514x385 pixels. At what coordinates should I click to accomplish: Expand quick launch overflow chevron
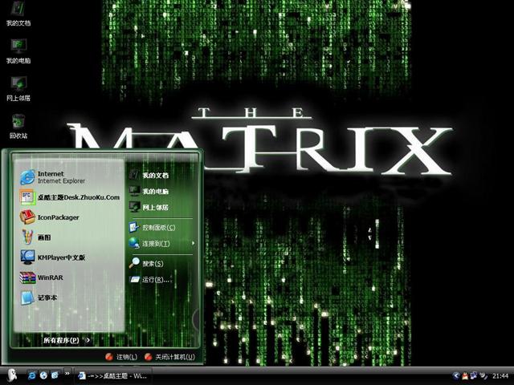[x=67, y=374]
